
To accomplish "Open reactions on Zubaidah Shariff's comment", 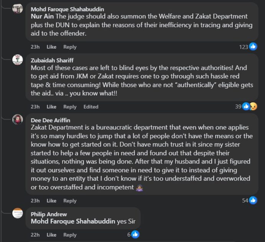I will 249,106.
